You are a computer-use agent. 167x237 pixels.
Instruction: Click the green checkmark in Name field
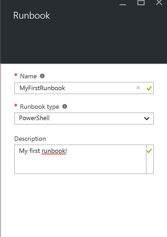(149, 88)
